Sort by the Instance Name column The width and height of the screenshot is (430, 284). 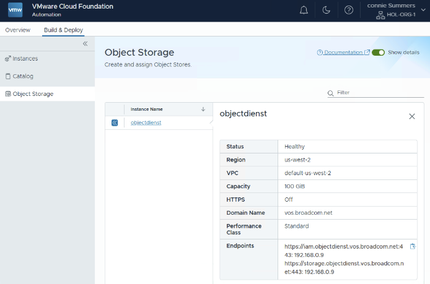(146, 110)
